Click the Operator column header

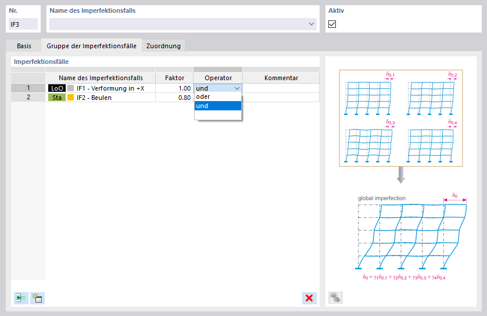tap(218, 78)
